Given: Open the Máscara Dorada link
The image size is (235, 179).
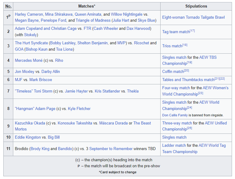Looking at the screenshot, I should [114, 123].
